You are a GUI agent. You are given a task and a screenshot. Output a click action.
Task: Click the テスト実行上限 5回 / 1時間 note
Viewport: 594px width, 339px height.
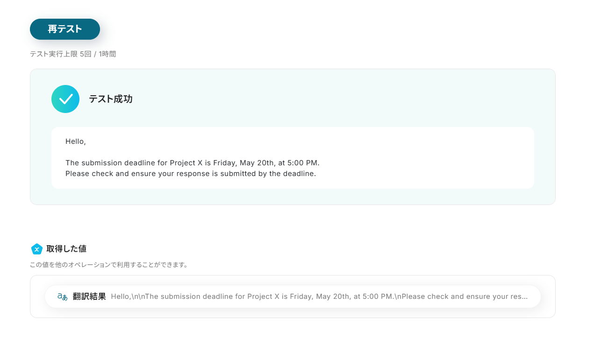coord(73,54)
